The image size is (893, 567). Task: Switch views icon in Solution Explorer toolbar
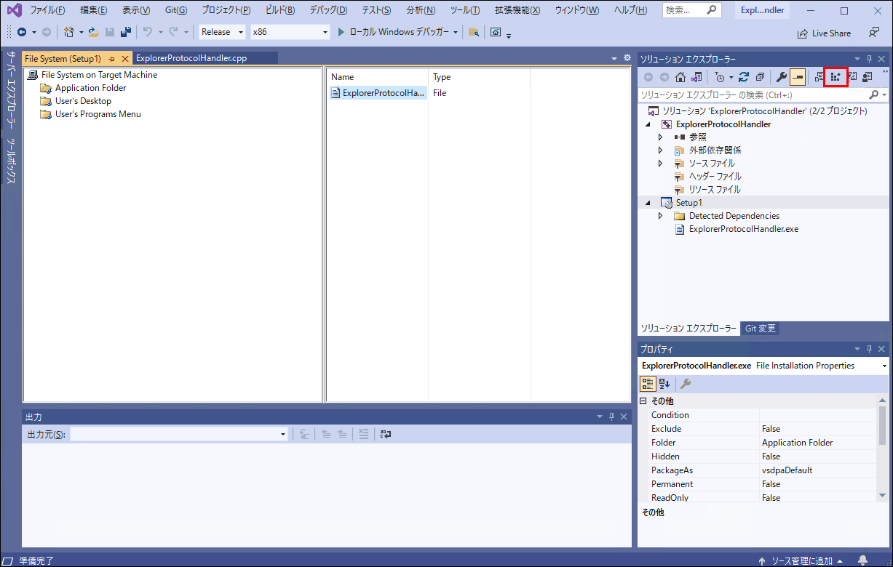pyautogui.click(x=696, y=76)
